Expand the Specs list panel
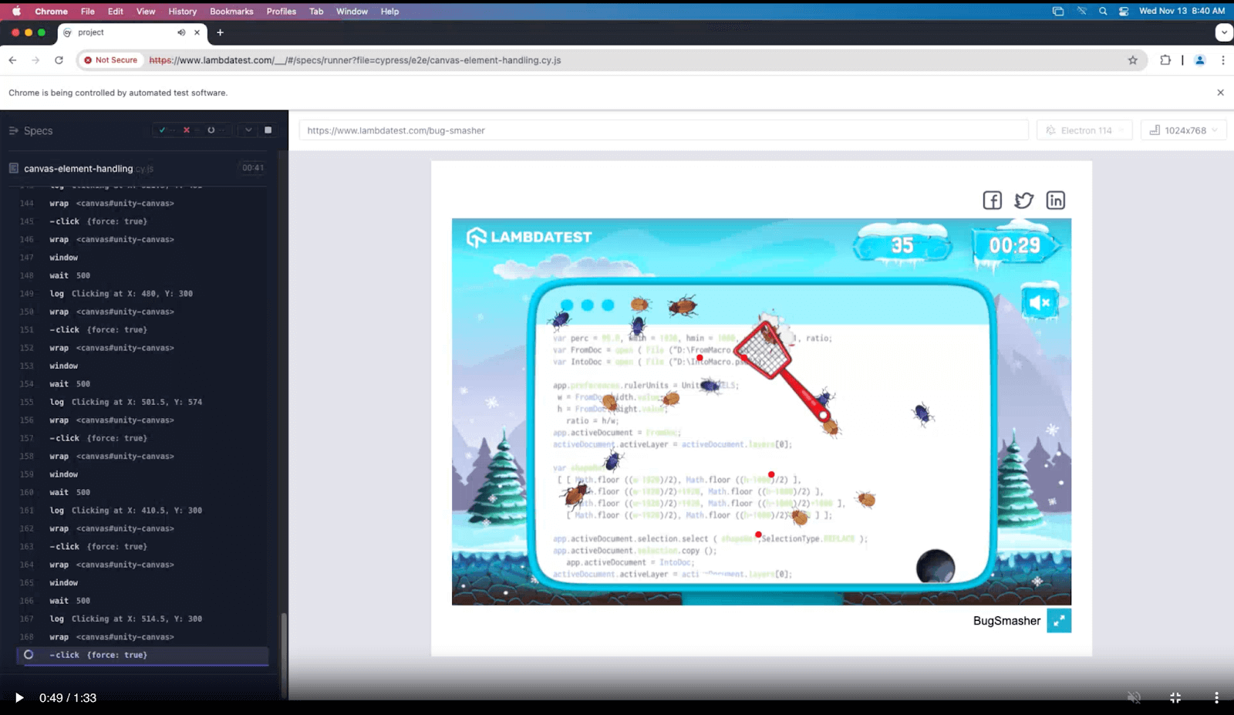Image resolution: width=1234 pixels, height=715 pixels. click(x=31, y=131)
